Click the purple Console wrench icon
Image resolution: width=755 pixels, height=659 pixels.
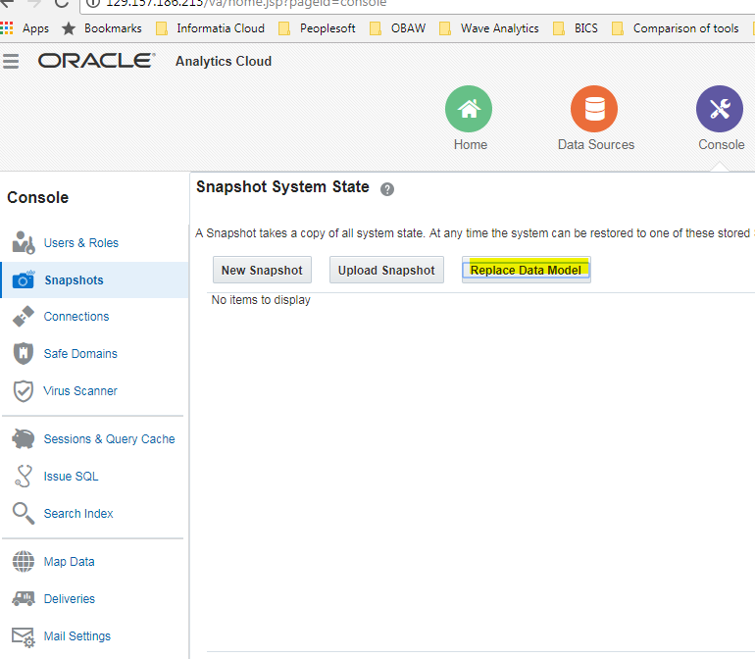(719, 109)
